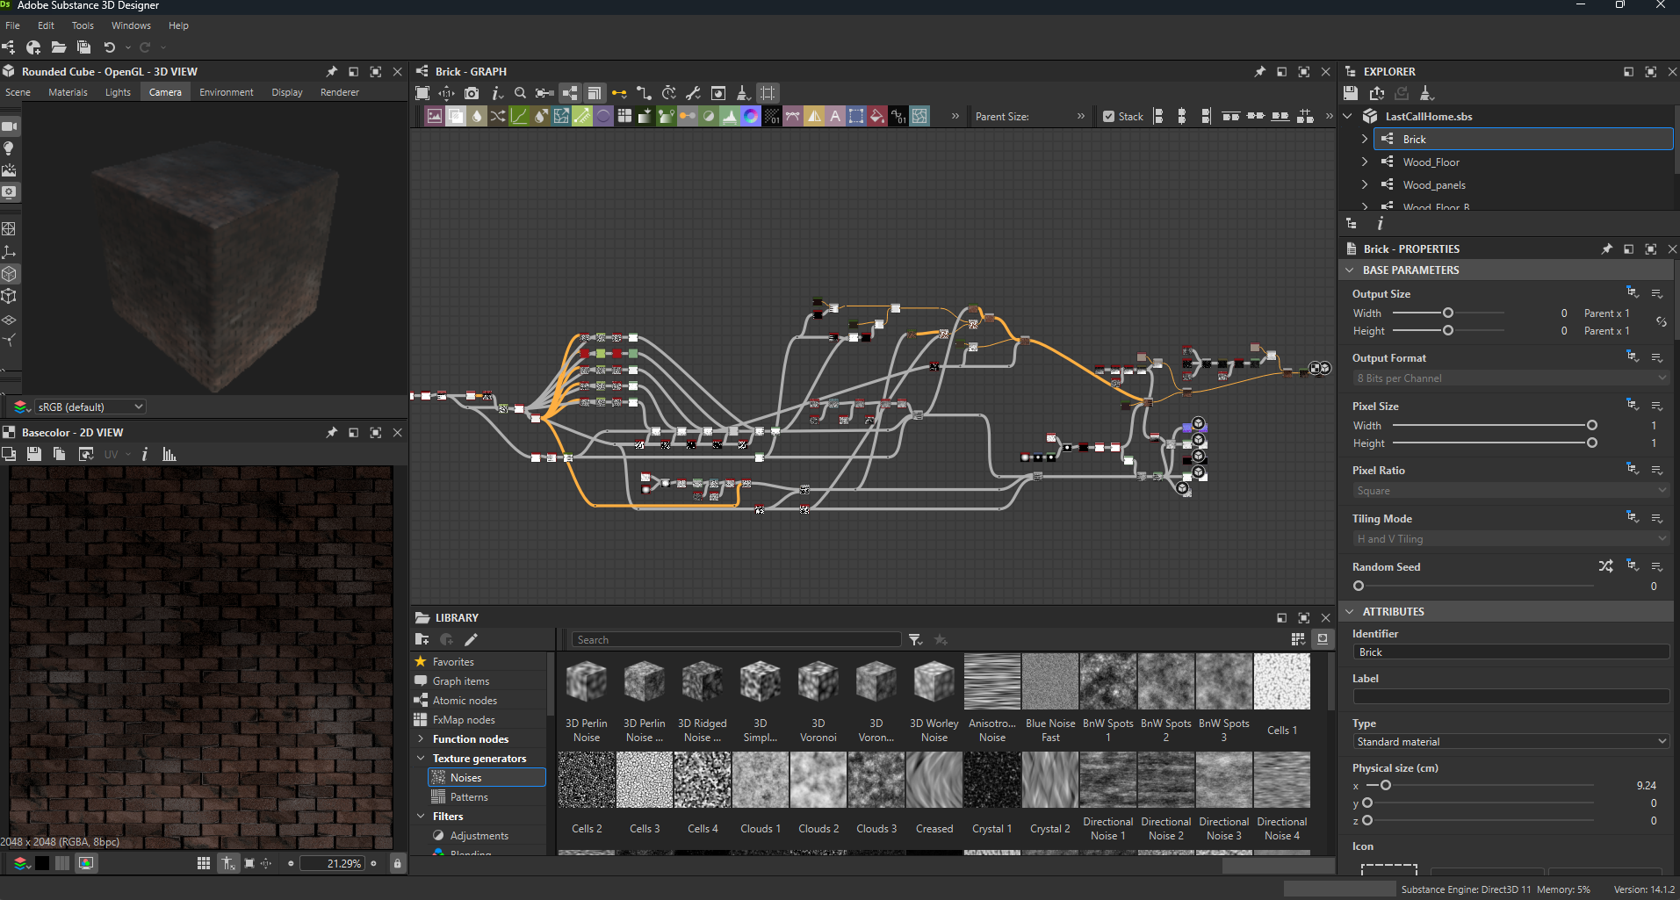
Task: Click the Warp node icon at bar end
Action: point(919,116)
